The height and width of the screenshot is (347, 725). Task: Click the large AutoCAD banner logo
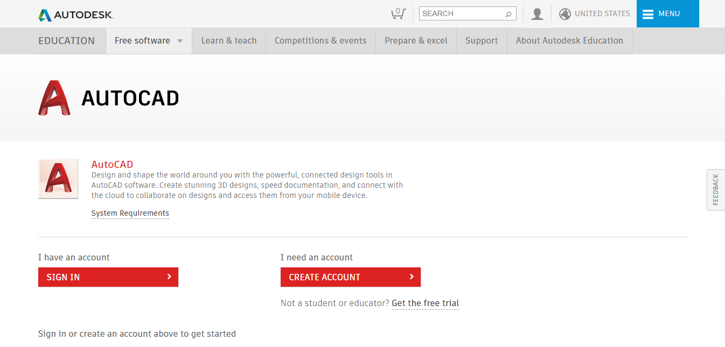(x=54, y=98)
